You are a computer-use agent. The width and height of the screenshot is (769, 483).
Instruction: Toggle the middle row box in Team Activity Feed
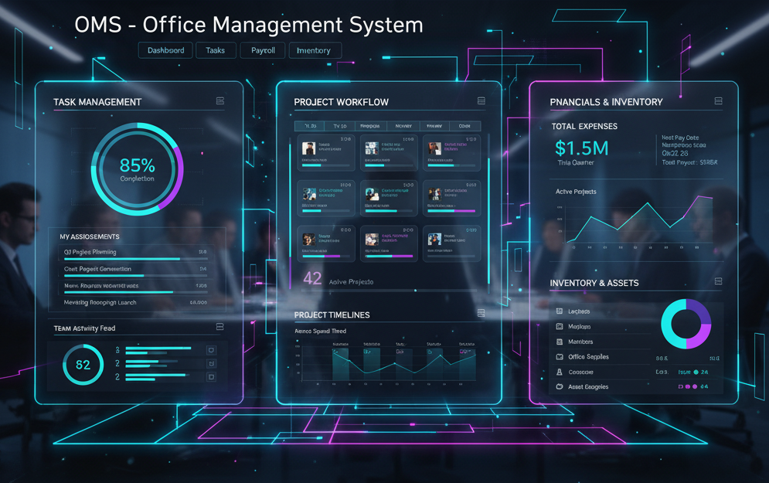click(210, 363)
